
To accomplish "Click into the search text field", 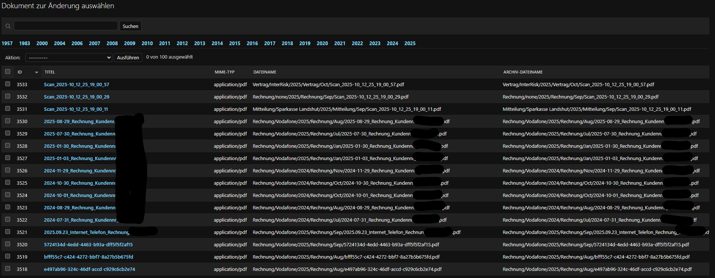I will pos(66,26).
